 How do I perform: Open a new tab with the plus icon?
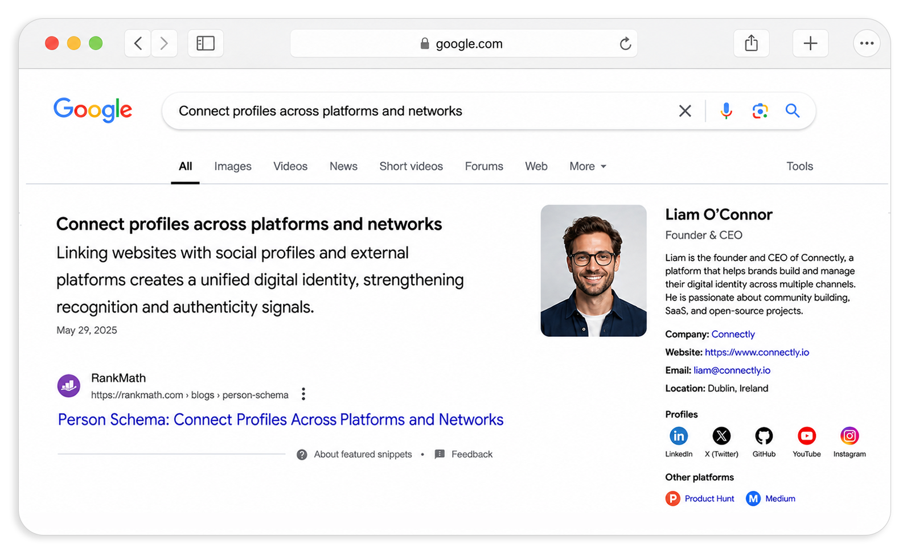point(810,43)
